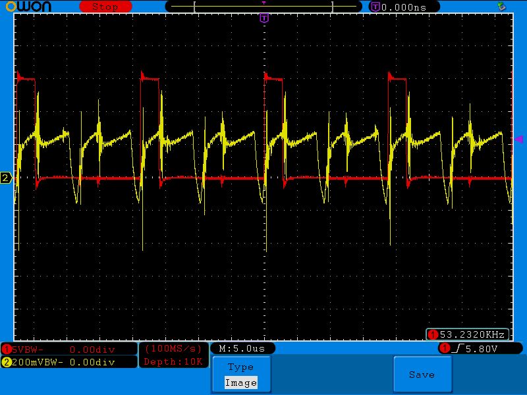This screenshot has height=395, width=527.
Task: Click the Depth:10K memory depth text
Action: [173, 361]
